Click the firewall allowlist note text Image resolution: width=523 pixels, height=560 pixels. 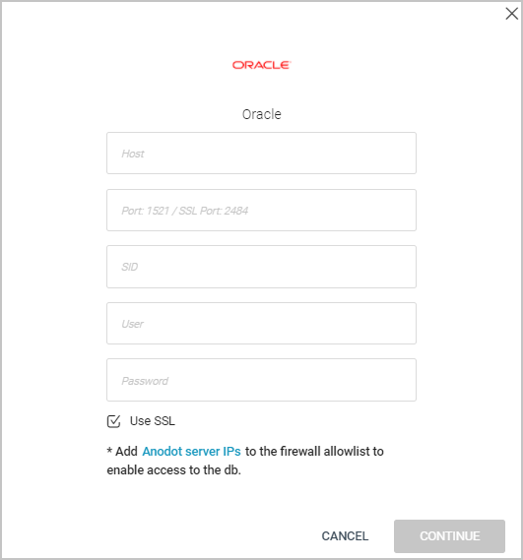pos(245,461)
